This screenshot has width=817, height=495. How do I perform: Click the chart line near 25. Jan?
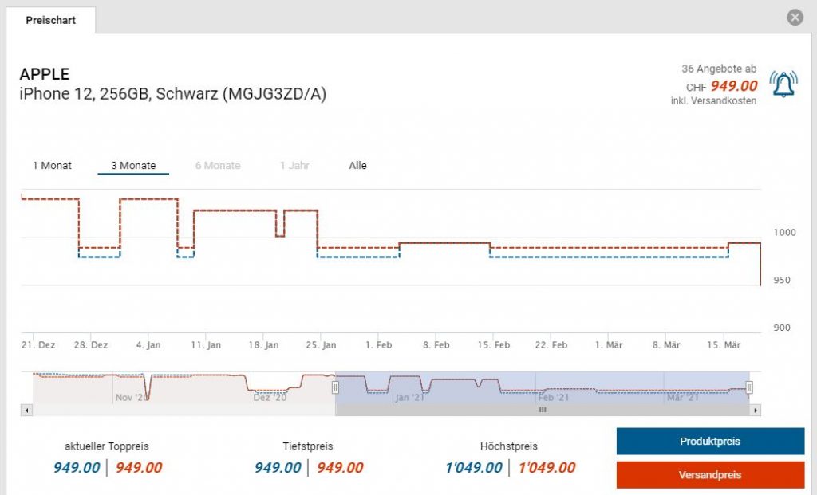coord(318,231)
